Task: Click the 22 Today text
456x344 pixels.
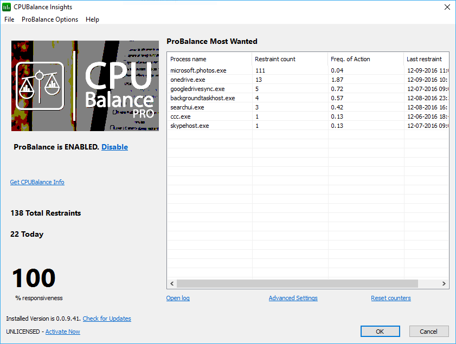Action: (x=27, y=234)
